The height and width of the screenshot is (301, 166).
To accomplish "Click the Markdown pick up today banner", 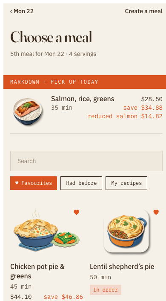I will coord(85,82).
